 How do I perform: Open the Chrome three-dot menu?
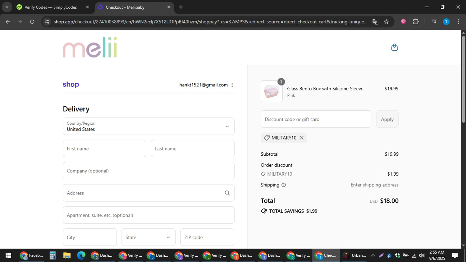click(x=459, y=22)
